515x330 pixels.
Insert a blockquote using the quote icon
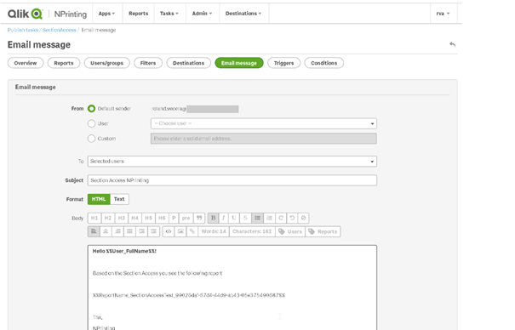point(199,218)
